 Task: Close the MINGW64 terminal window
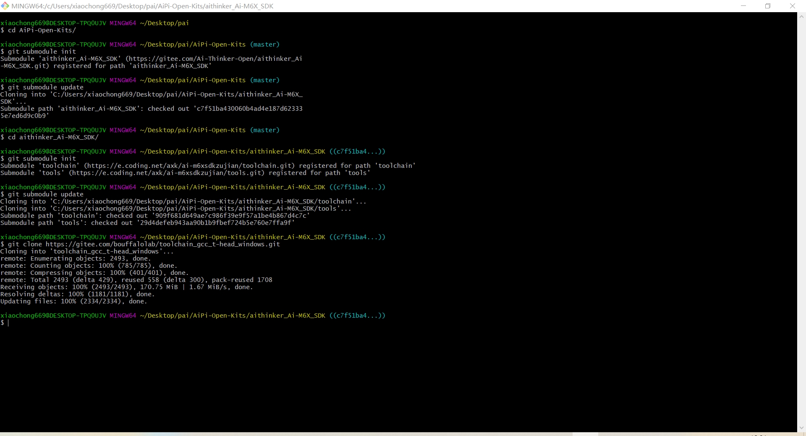(x=793, y=6)
